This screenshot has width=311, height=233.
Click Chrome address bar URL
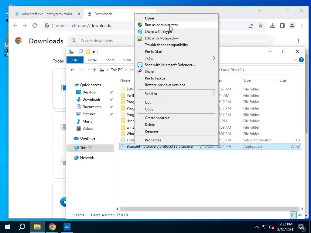(x=91, y=25)
